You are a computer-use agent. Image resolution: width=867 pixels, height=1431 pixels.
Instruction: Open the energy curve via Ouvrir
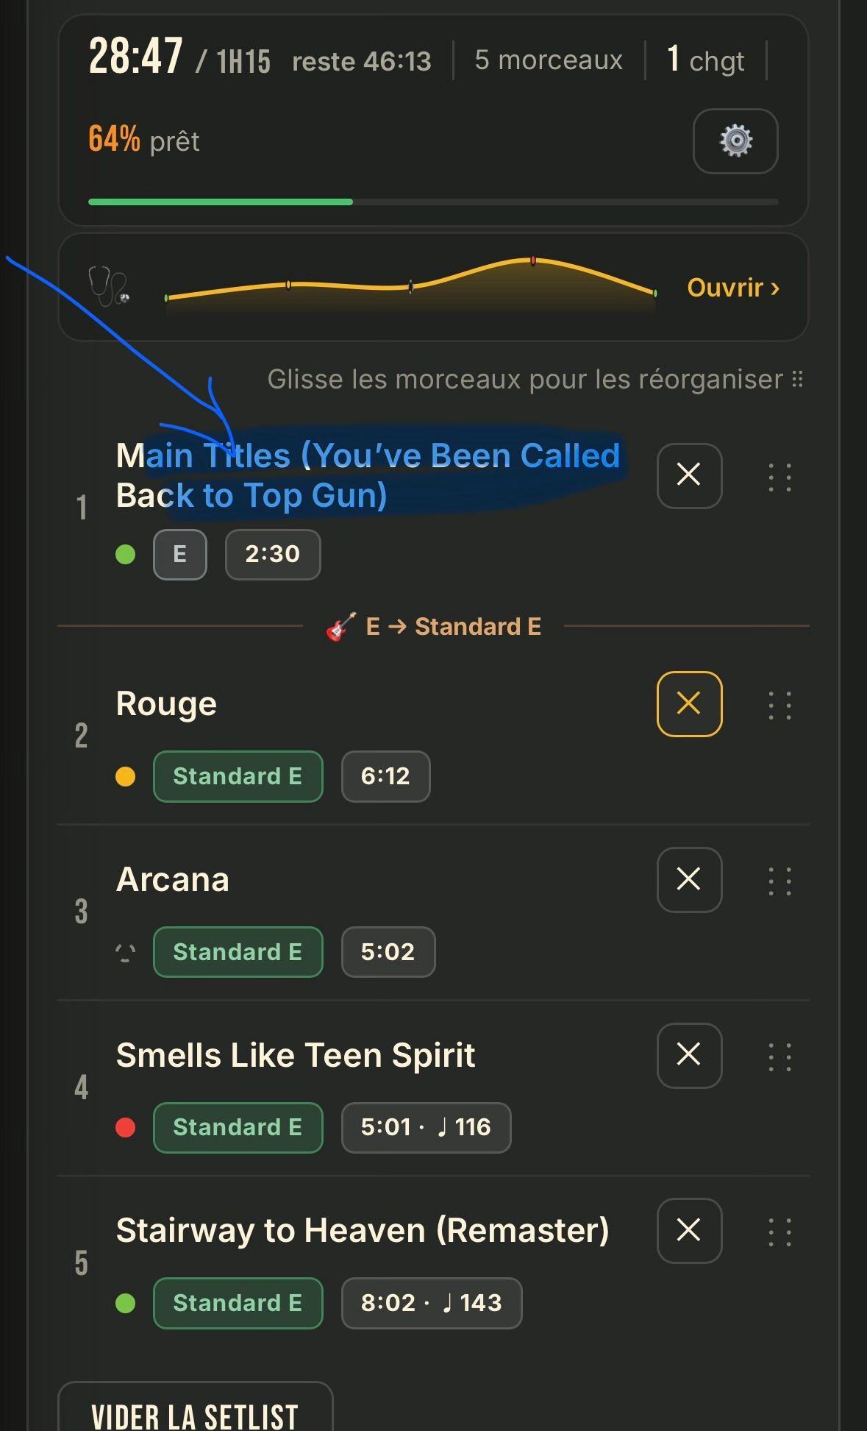(x=733, y=288)
